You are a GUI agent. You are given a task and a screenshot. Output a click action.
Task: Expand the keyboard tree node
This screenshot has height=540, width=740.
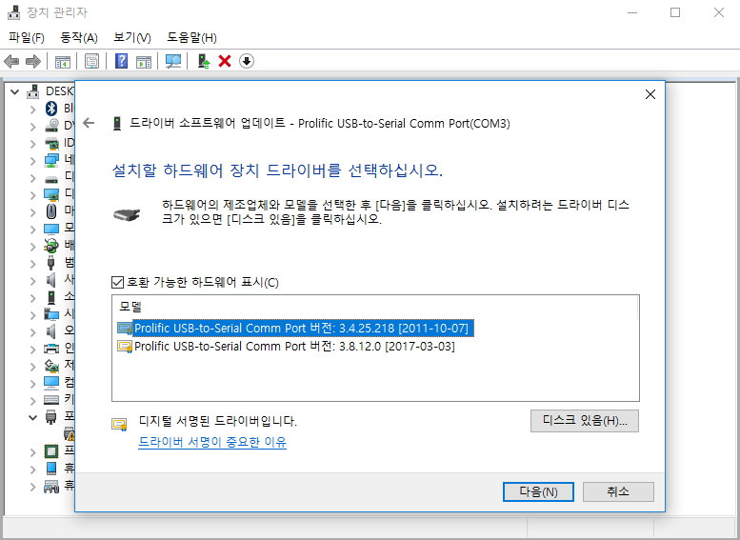[x=32, y=400]
